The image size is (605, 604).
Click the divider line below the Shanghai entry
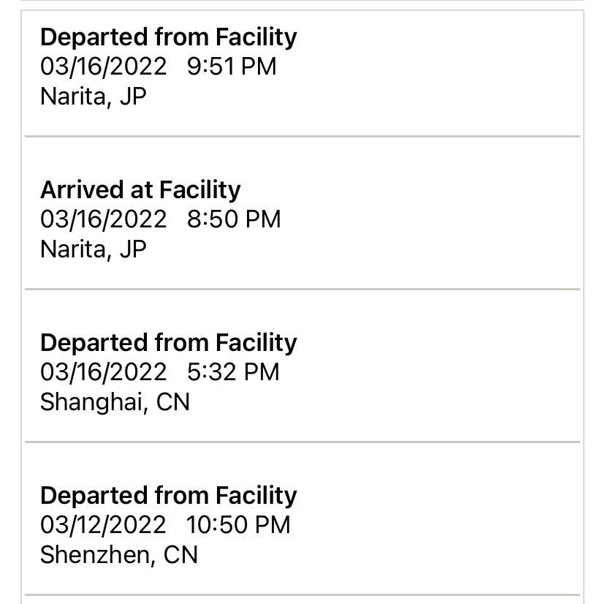[x=302, y=442]
